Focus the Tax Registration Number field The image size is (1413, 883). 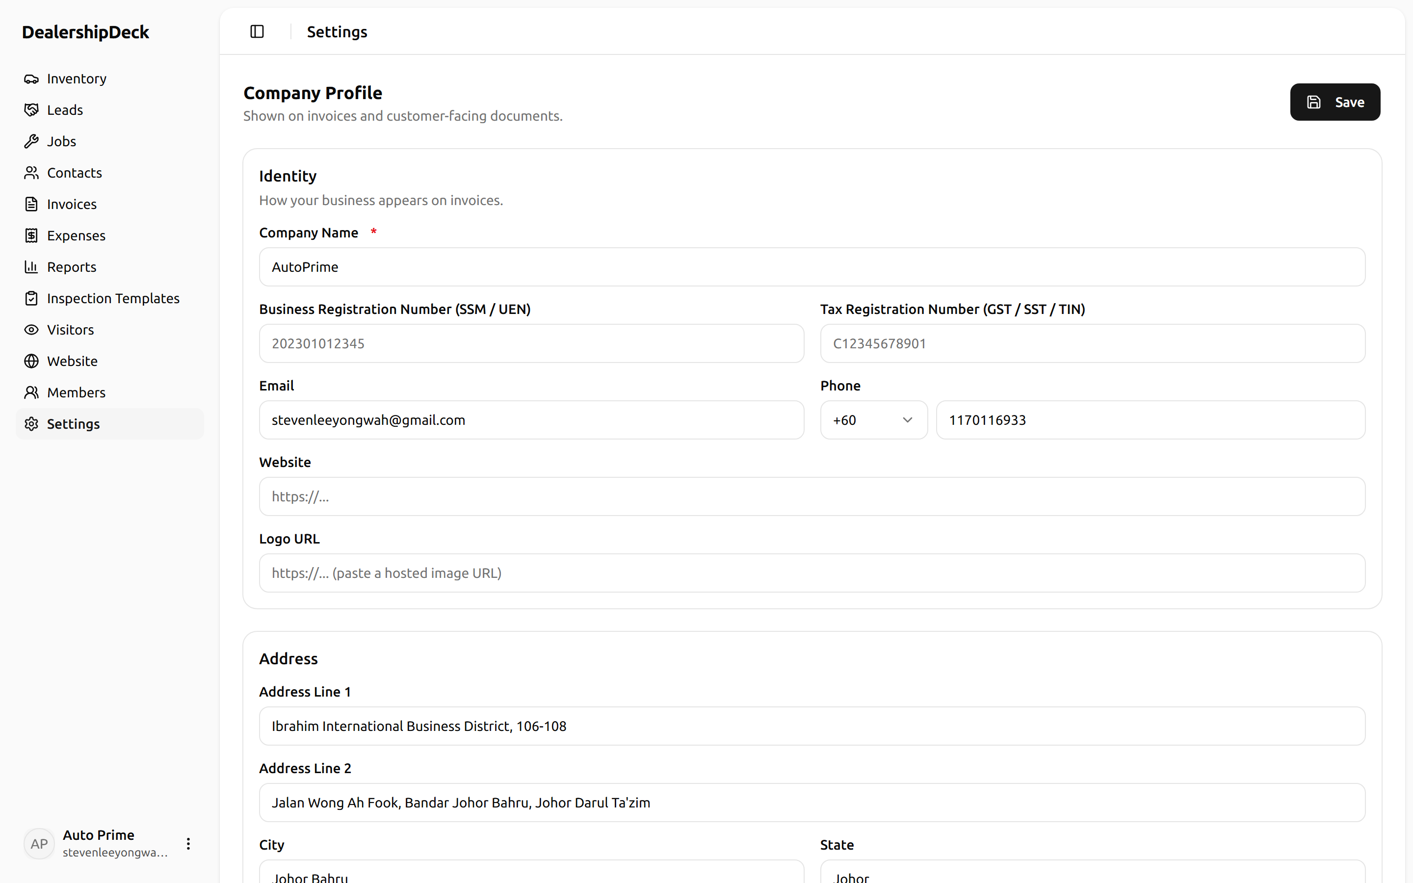pos(1093,343)
